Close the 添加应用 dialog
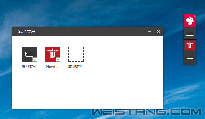Screen dimensions: 205x119 pos(159,31)
